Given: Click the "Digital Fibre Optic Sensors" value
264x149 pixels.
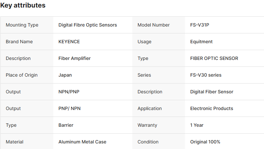Looking at the screenshot, I should point(88,25).
